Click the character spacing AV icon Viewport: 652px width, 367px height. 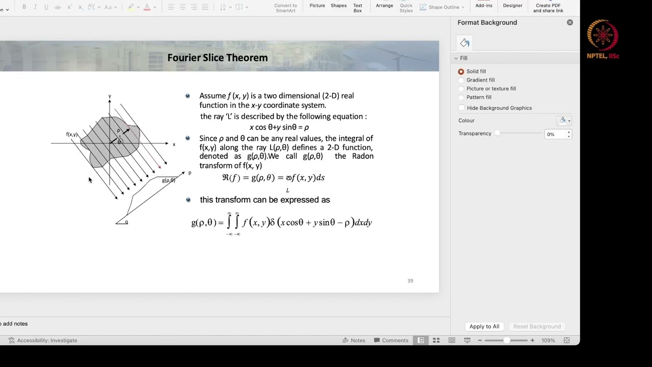tap(93, 7)
